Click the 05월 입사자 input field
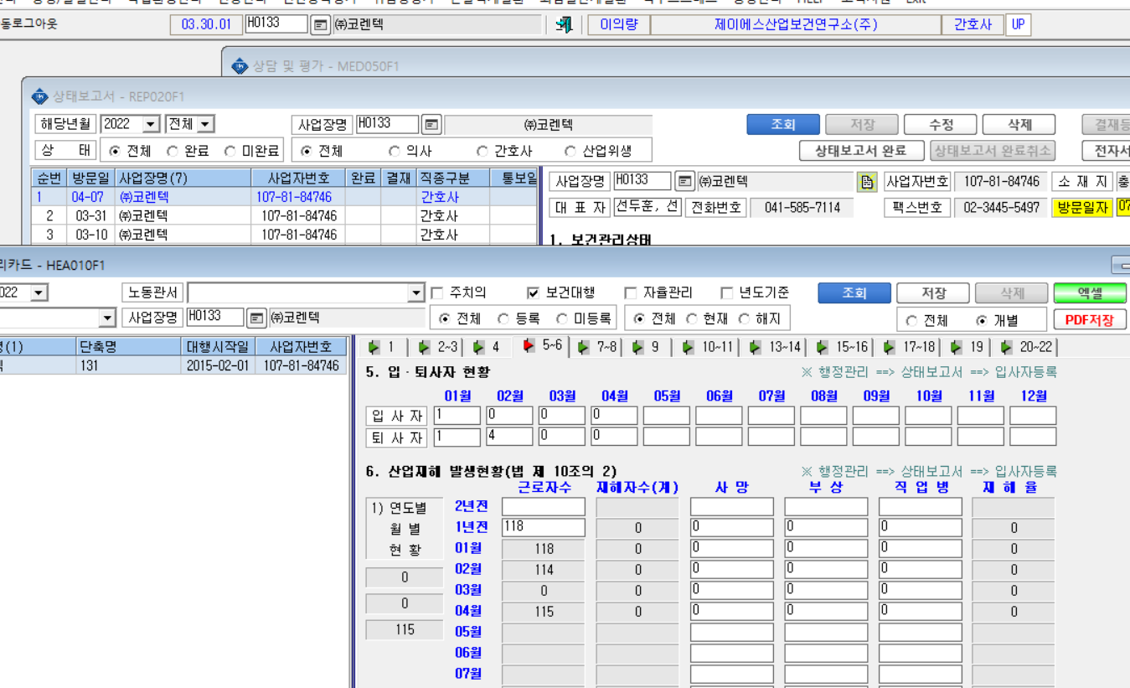The height and width of the screenshot is (688, 1130). [667, 416]
